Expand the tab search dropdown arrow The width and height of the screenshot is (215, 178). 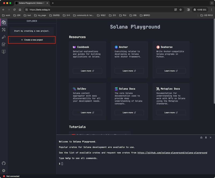pyautogui.click(x=212, y=3)
